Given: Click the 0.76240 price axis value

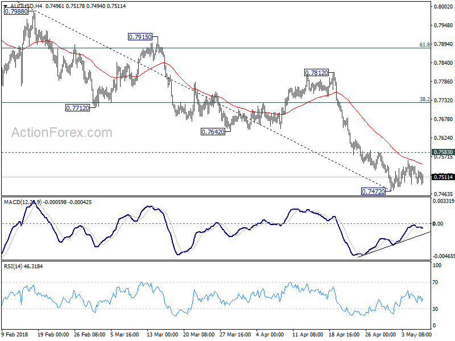Looking at the screenshot, I should (x=443, y=138).
